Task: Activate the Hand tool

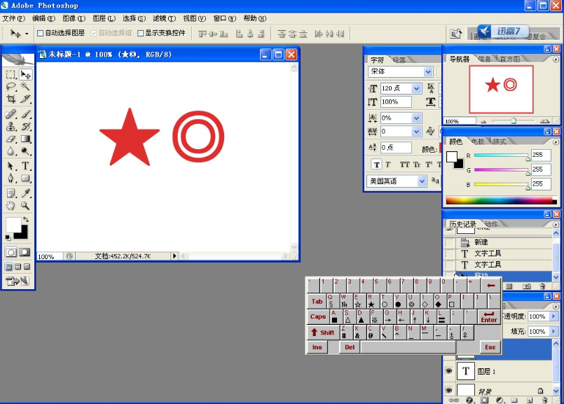Action: point(11,205)
